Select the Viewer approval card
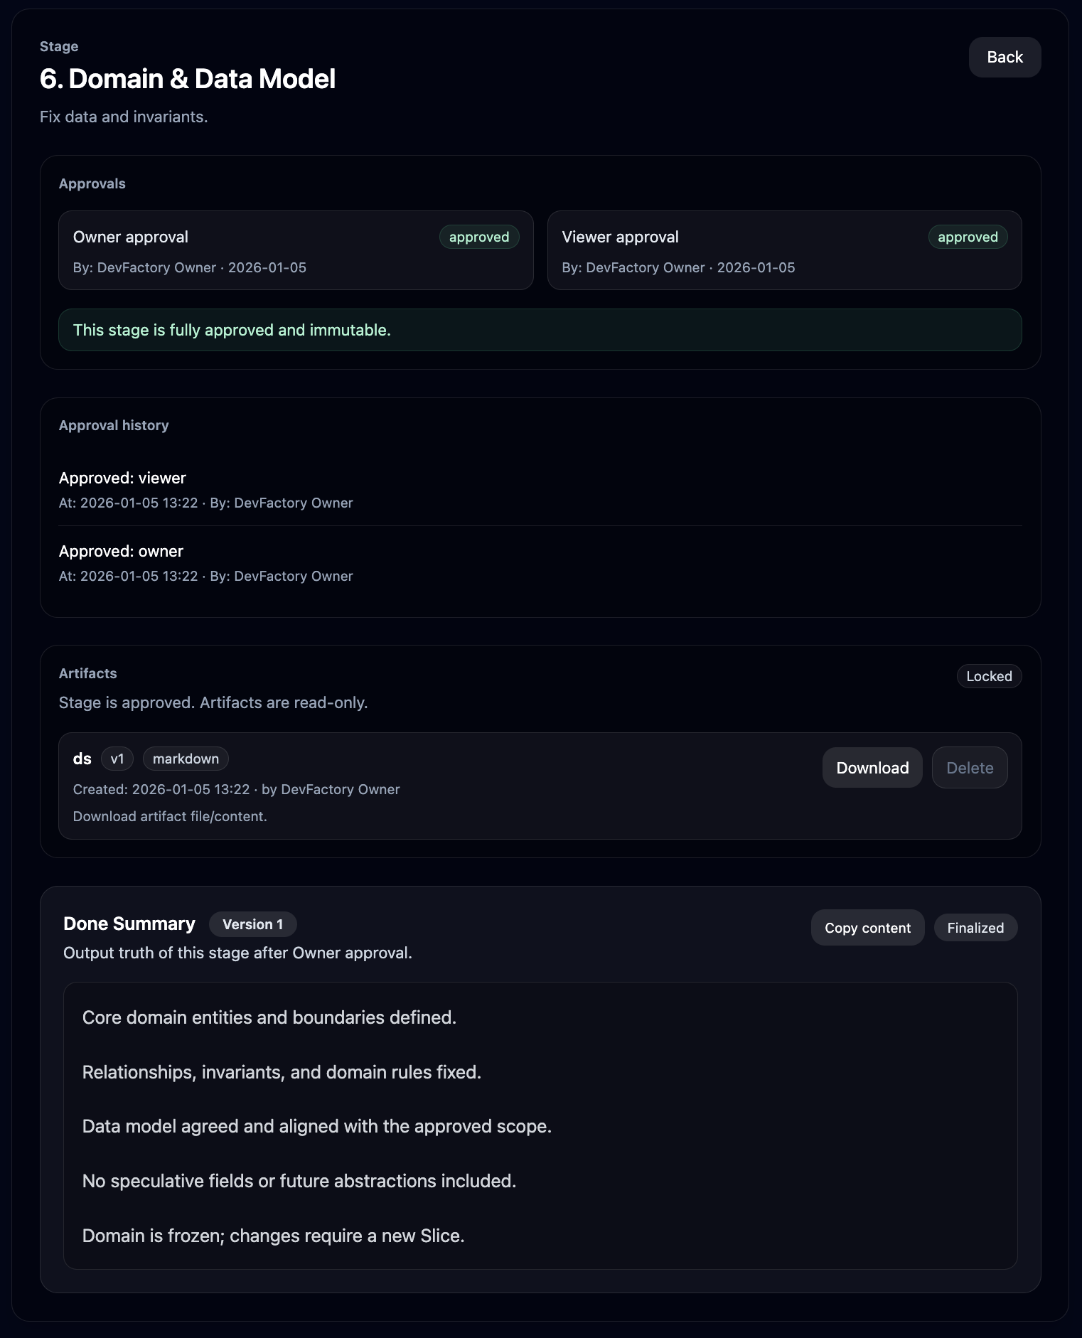The width and height of the screenshot is (1082, 1338). pyautogui.click(x=783, y=250)
